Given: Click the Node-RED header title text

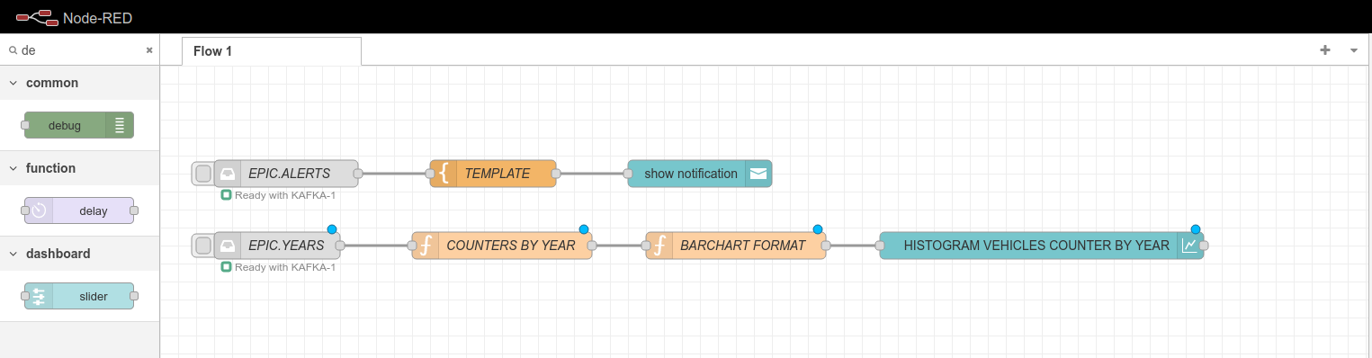Looking at the screenshot, I should [98, 17].
